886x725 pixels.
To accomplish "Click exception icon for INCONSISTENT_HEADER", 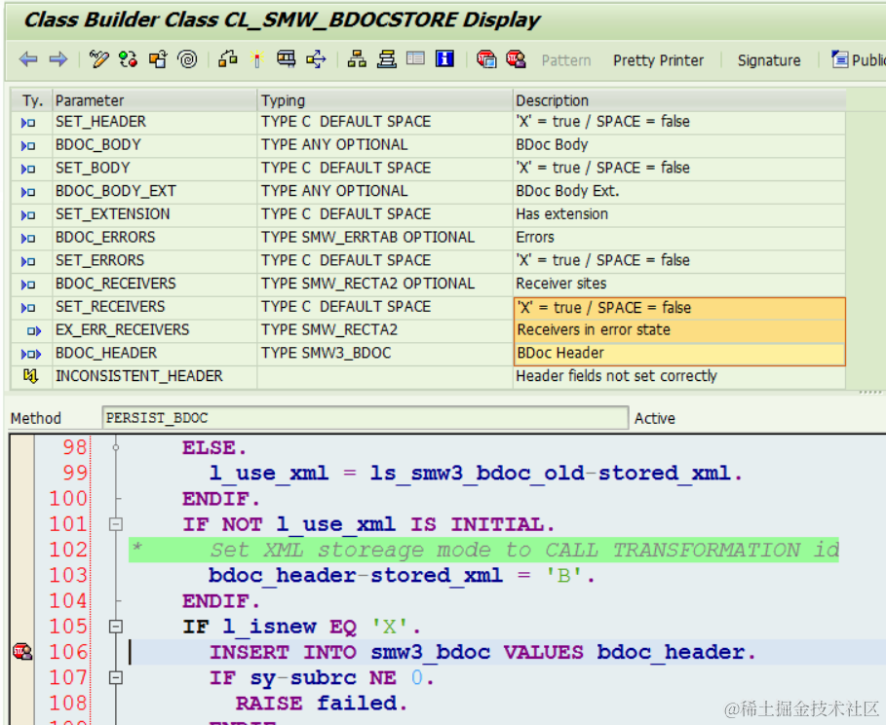I will click(30, 376).
